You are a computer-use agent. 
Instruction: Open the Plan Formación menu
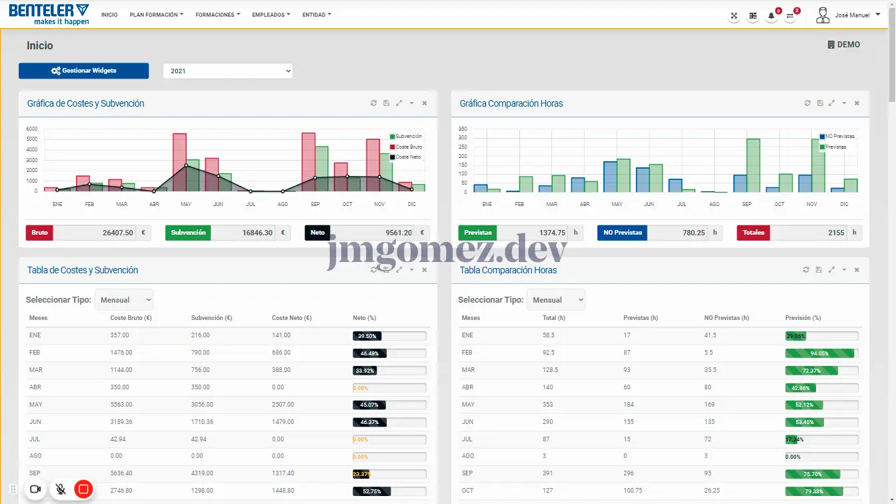pos(156,15)
